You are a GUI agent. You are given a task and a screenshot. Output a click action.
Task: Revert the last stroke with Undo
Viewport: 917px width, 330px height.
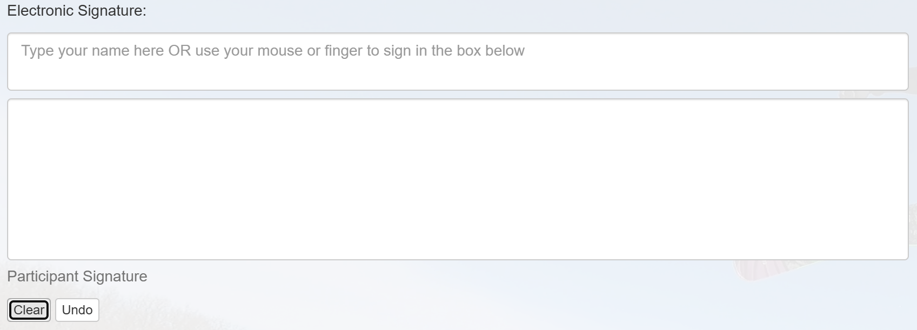(x=77, y=310)
